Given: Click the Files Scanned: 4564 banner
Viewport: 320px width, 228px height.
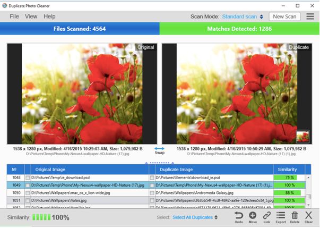Looking at the screenshot, I should 80,29.
